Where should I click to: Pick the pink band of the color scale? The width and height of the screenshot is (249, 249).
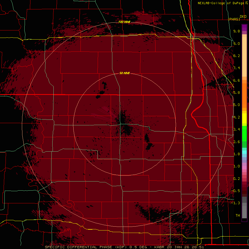244,168
